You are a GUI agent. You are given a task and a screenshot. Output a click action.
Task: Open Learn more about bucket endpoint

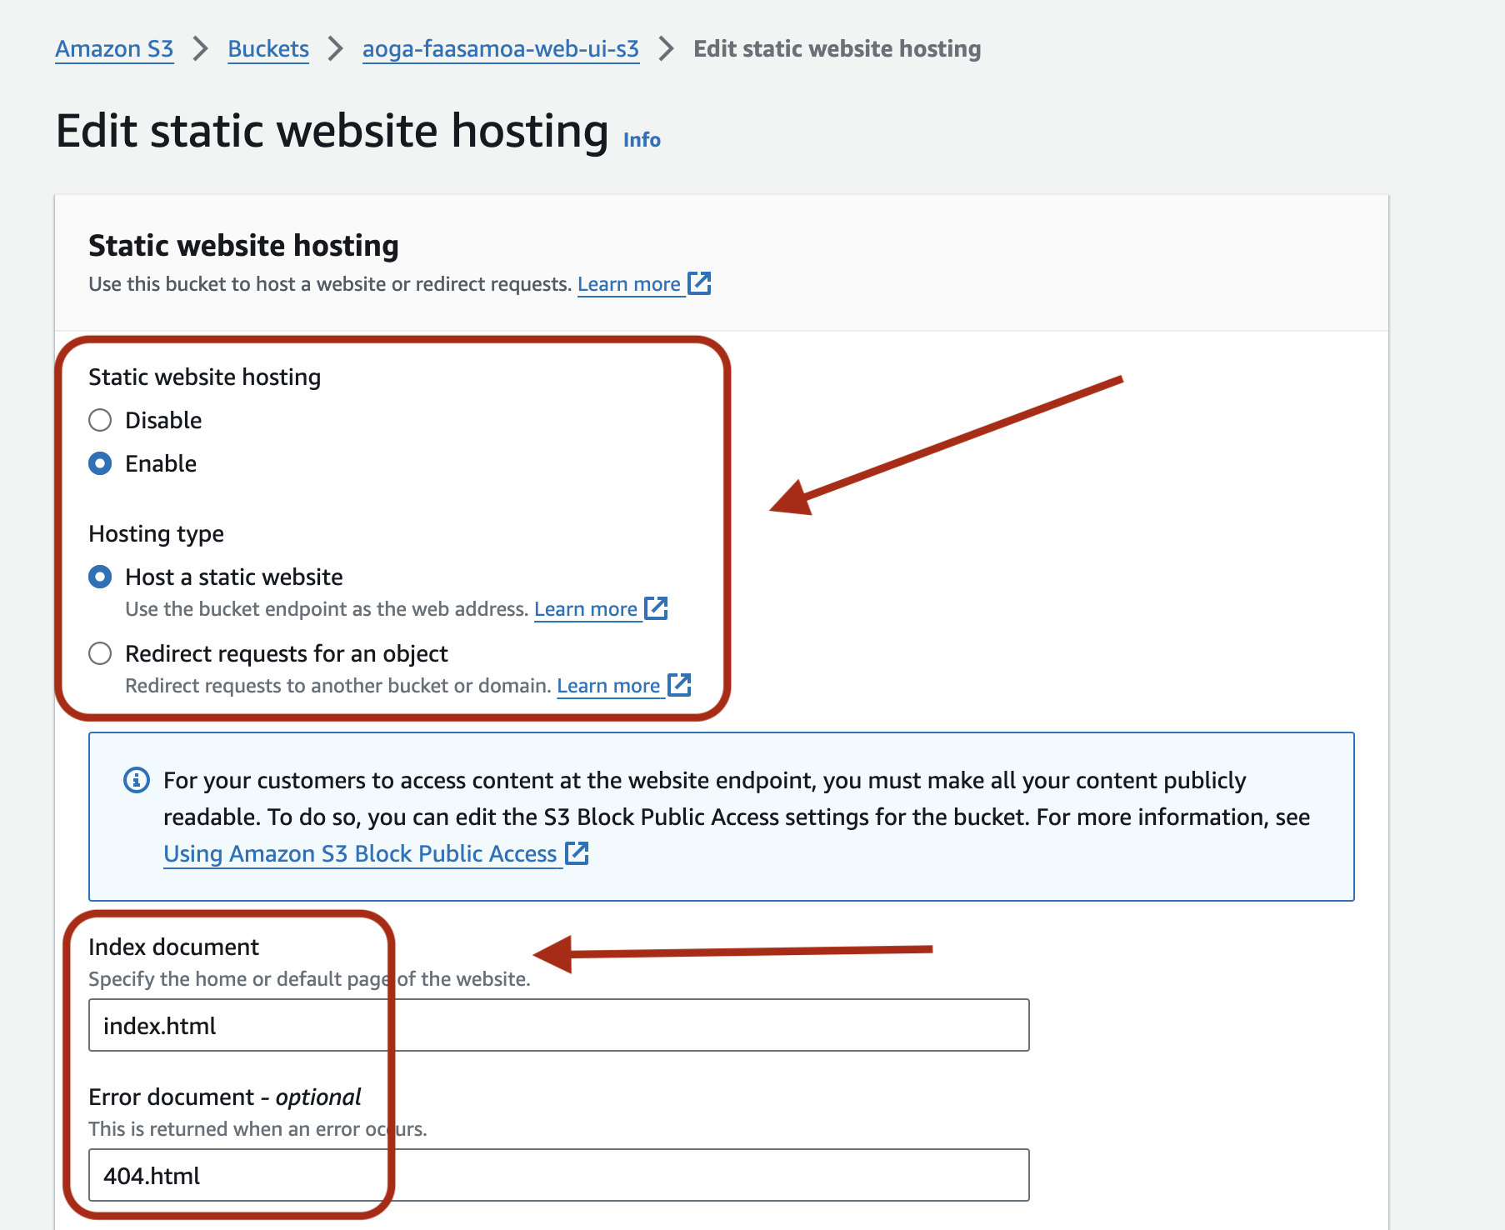[586, 609]
